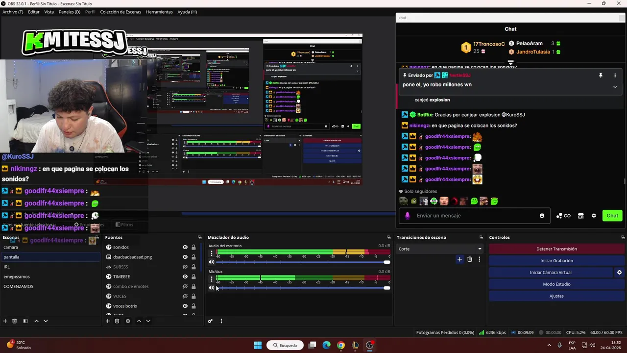Image resolution: width=627 pixels, height=353 pixels.
Task: Hide voces botrix source eye icon
Action: (185, 306)
